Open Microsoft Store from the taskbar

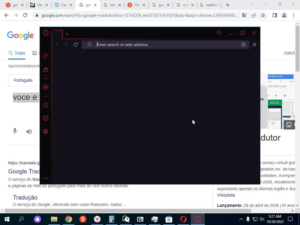coord(169,219)
